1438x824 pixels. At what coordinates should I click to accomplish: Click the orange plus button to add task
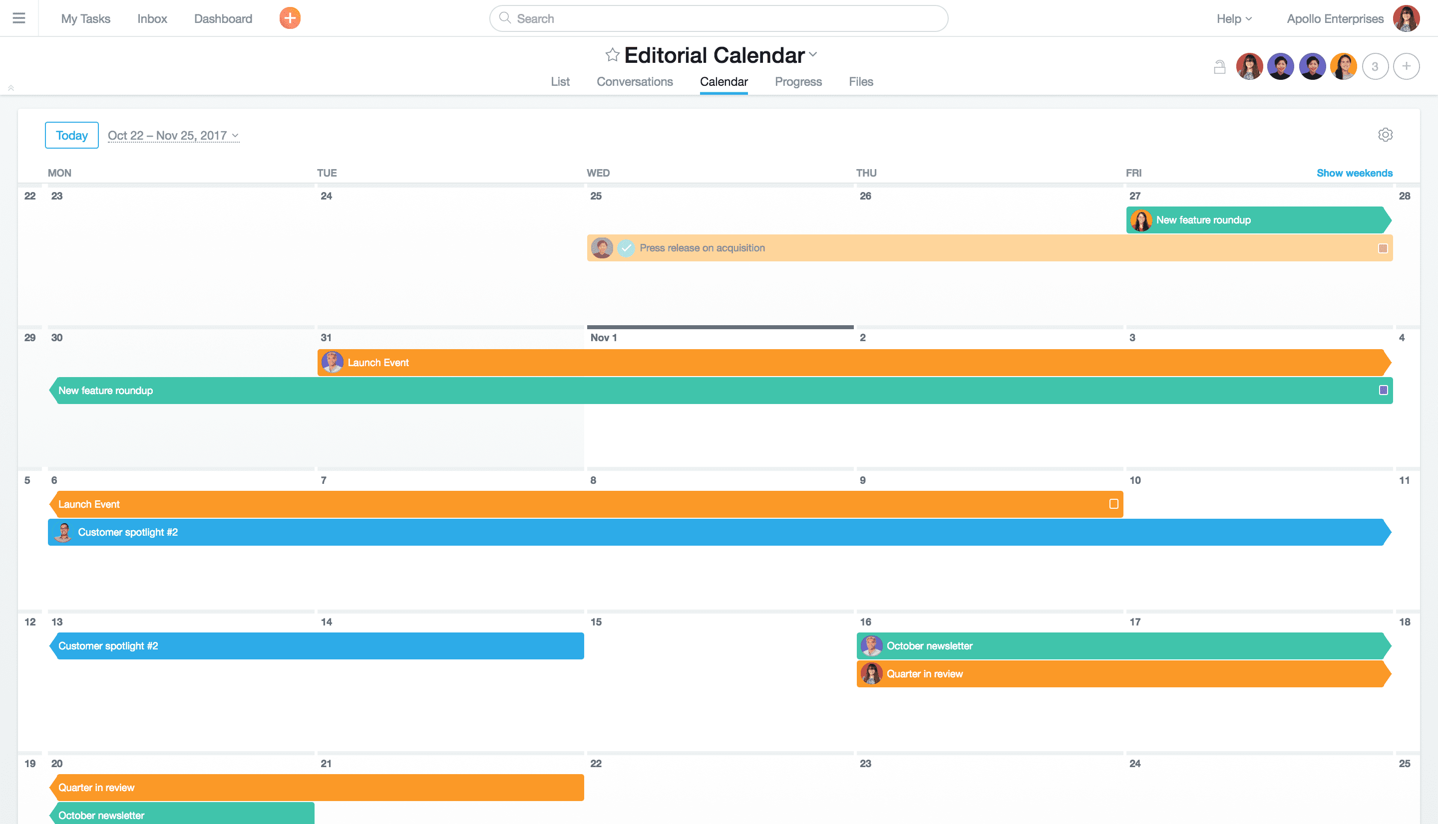(291, 18)
